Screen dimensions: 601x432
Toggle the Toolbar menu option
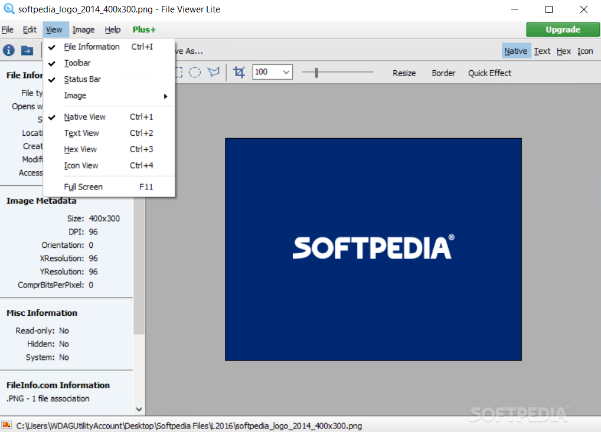coord(109,63)
